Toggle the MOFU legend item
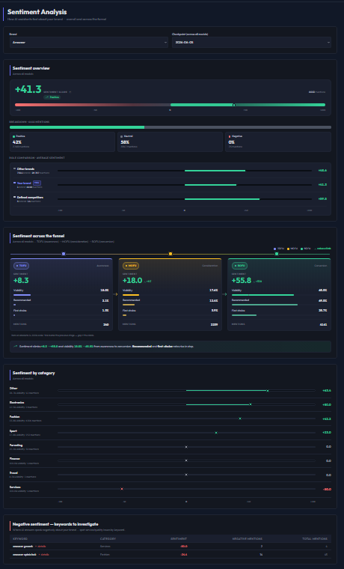This screenshot has width=344, height=569. [x=292, y=249]
